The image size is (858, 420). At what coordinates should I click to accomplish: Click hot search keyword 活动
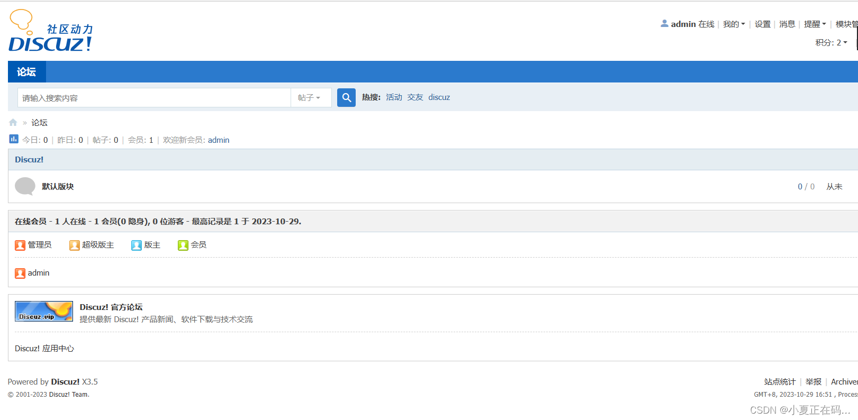coord(394,97)
